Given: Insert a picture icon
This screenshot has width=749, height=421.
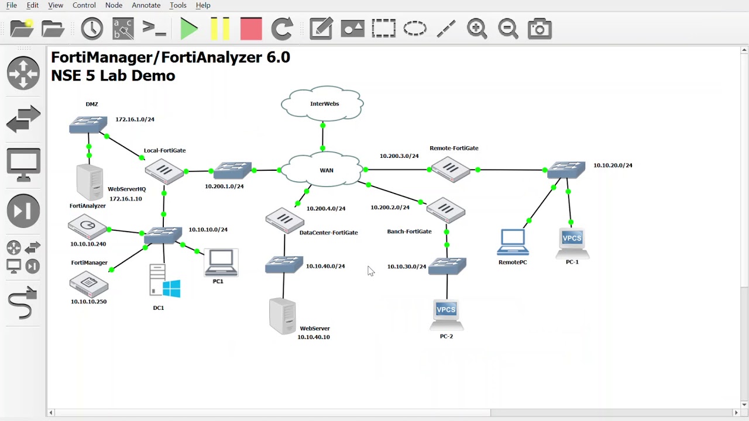Looking at the screenshot, I should 352,29.
